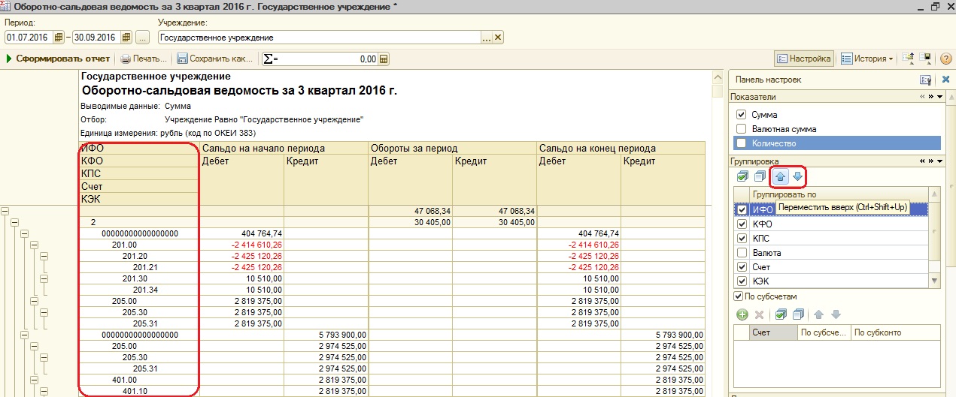The width and height of the screenshot is (956, 397).
Task: Open calculator icon next to sum field
Action: click(x=384, y=59)
